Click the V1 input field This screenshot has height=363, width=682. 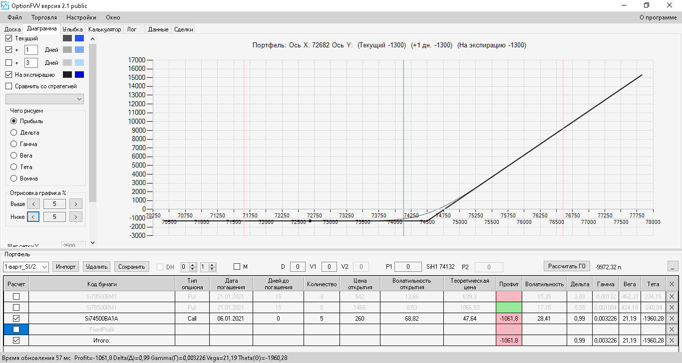click(x=329, y=267)
